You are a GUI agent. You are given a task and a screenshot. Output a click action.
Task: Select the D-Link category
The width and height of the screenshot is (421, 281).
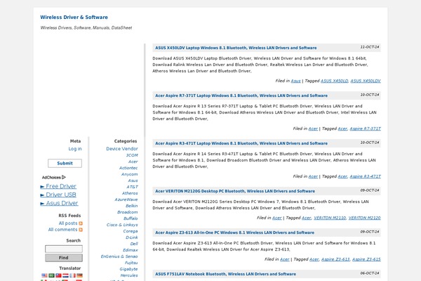point(131,237)
